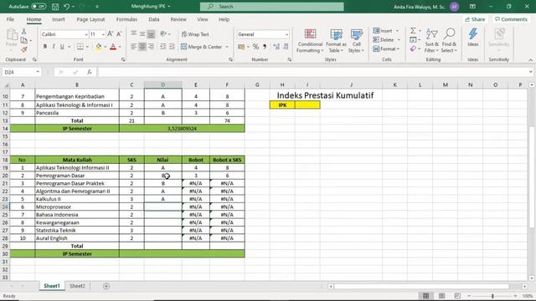Image resolution: width=536 pixels, height=301 pixels.
Task: Apply the red Font Color
Action: click(x=113, y=47)
